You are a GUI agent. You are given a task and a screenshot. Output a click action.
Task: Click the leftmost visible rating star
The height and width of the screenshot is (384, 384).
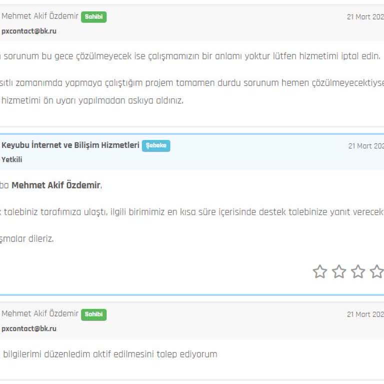pyautogui.click(x=320, y=272)
